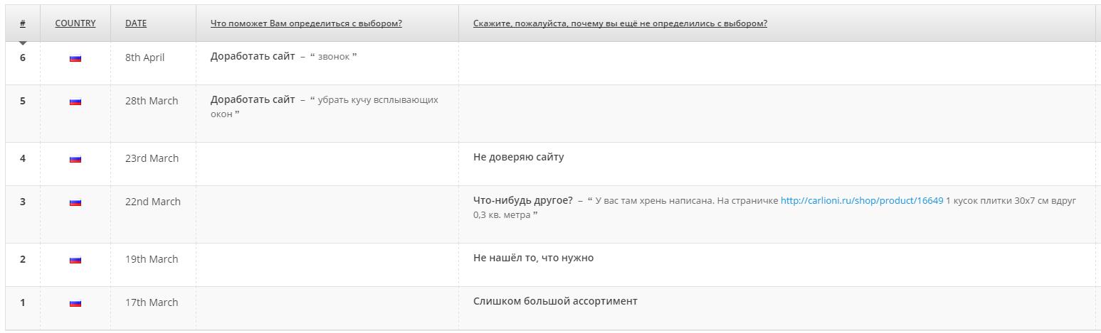
Task: Click the Russian flag icon in row 3
Action: click(75, 202)
